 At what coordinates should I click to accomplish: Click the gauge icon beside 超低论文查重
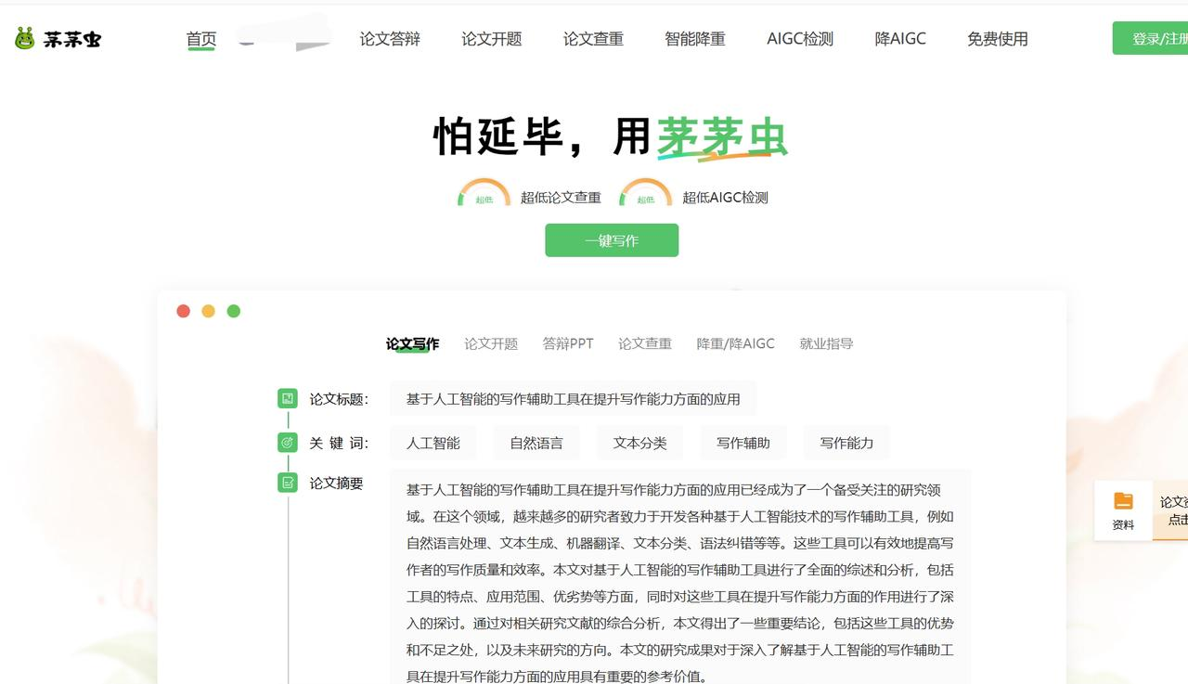pyautogui.click(x=484, y=193)
